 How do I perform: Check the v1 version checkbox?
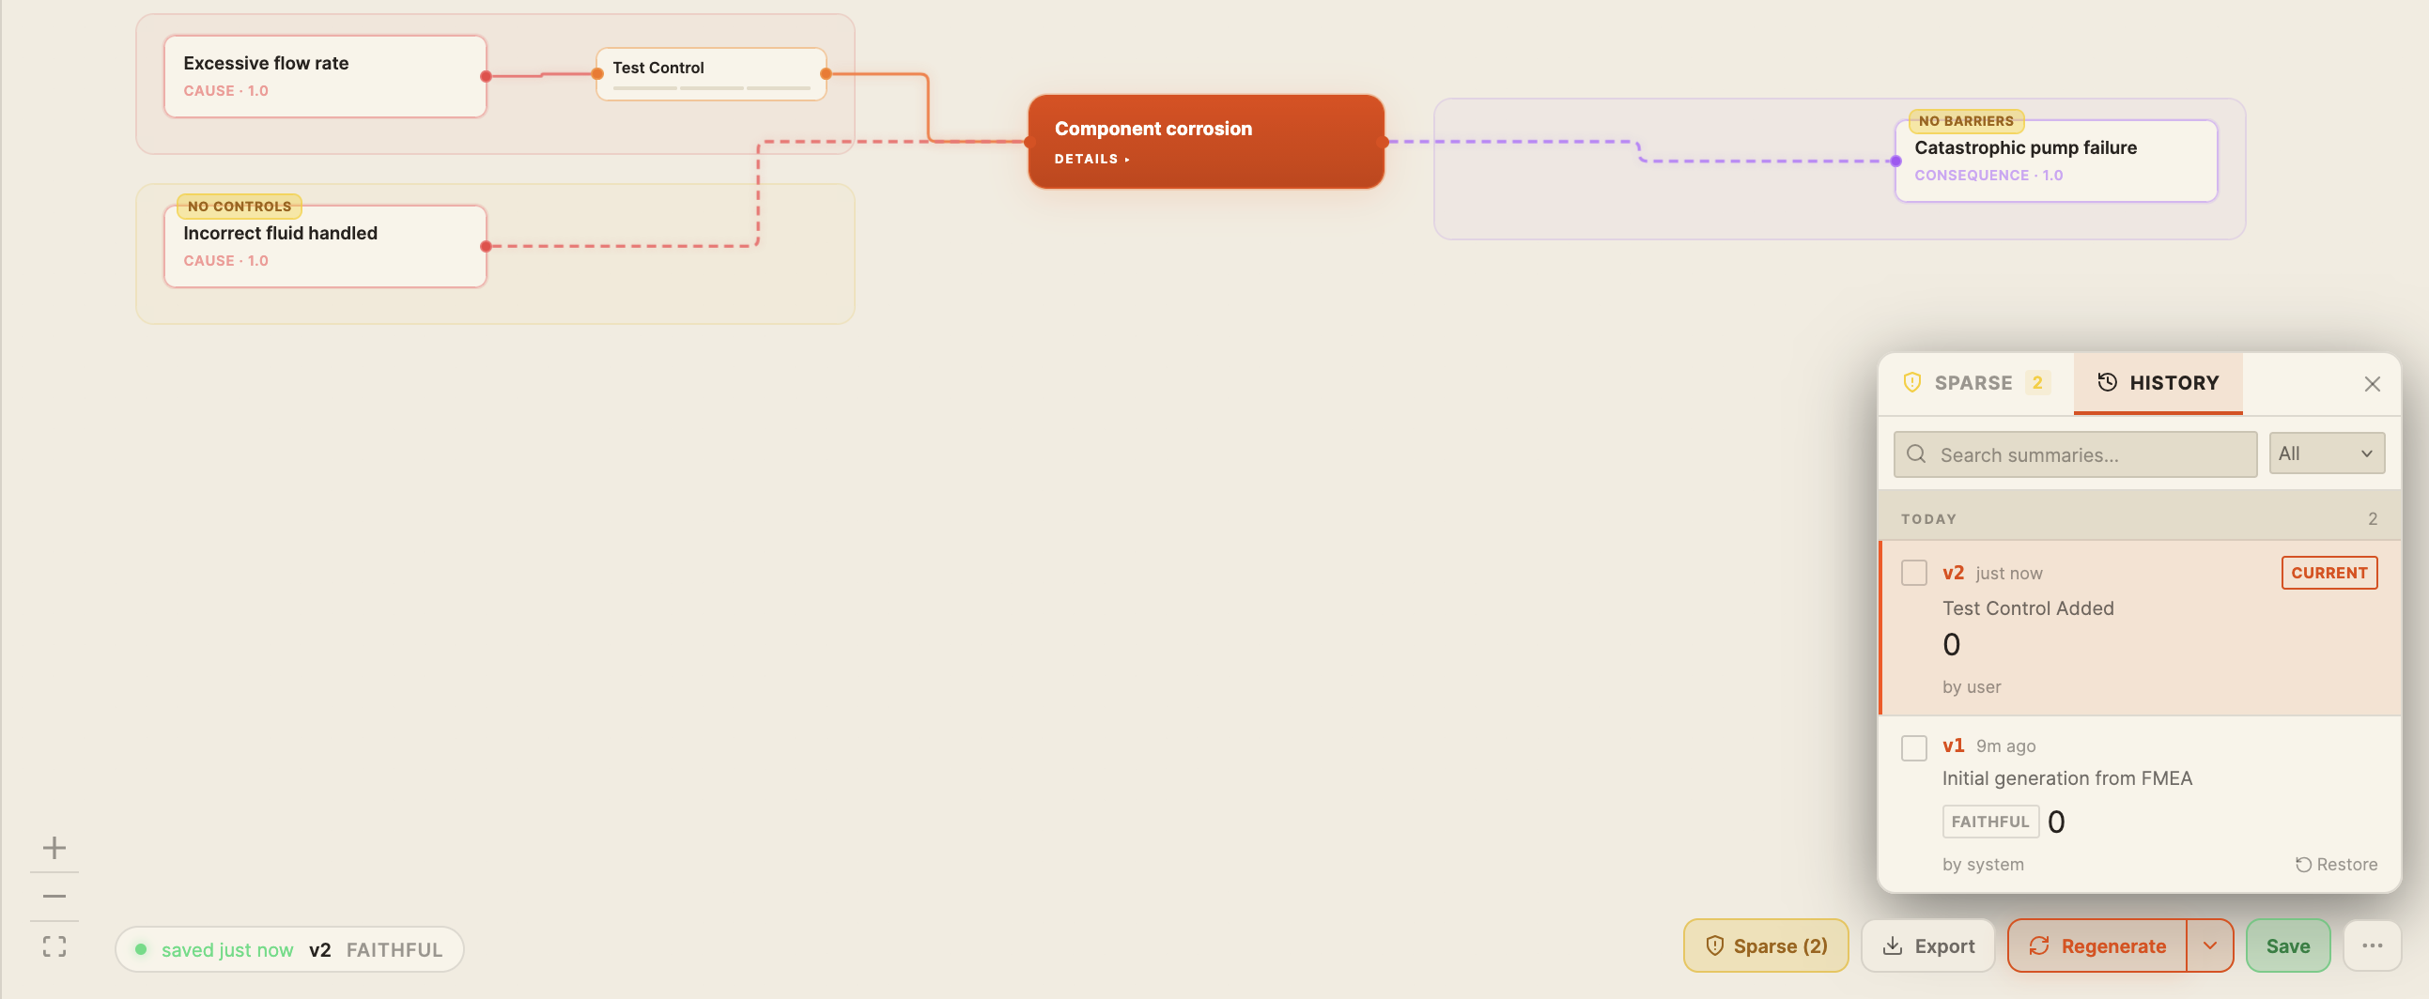[x=1913, y=747]
